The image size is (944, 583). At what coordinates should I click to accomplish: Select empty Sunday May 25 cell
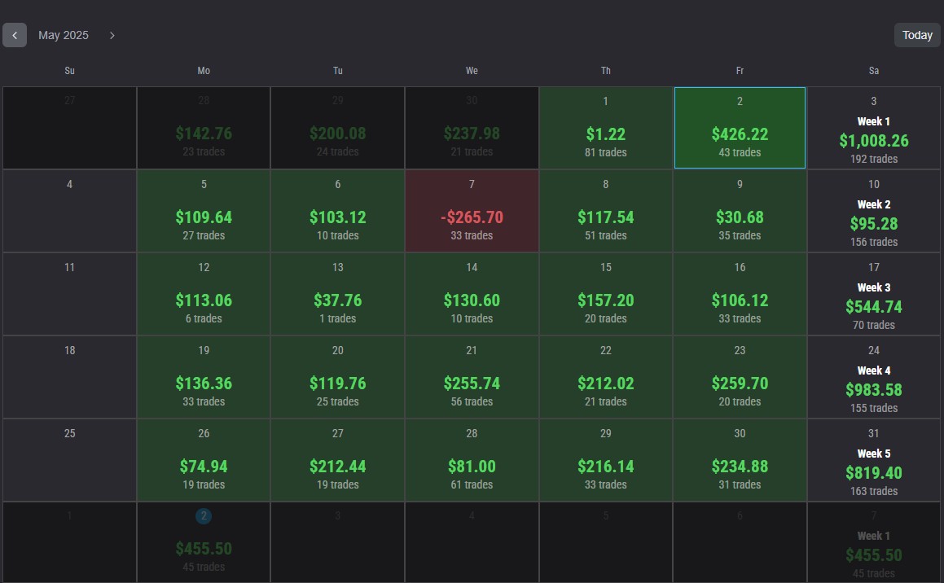click(x=69, y=460)
